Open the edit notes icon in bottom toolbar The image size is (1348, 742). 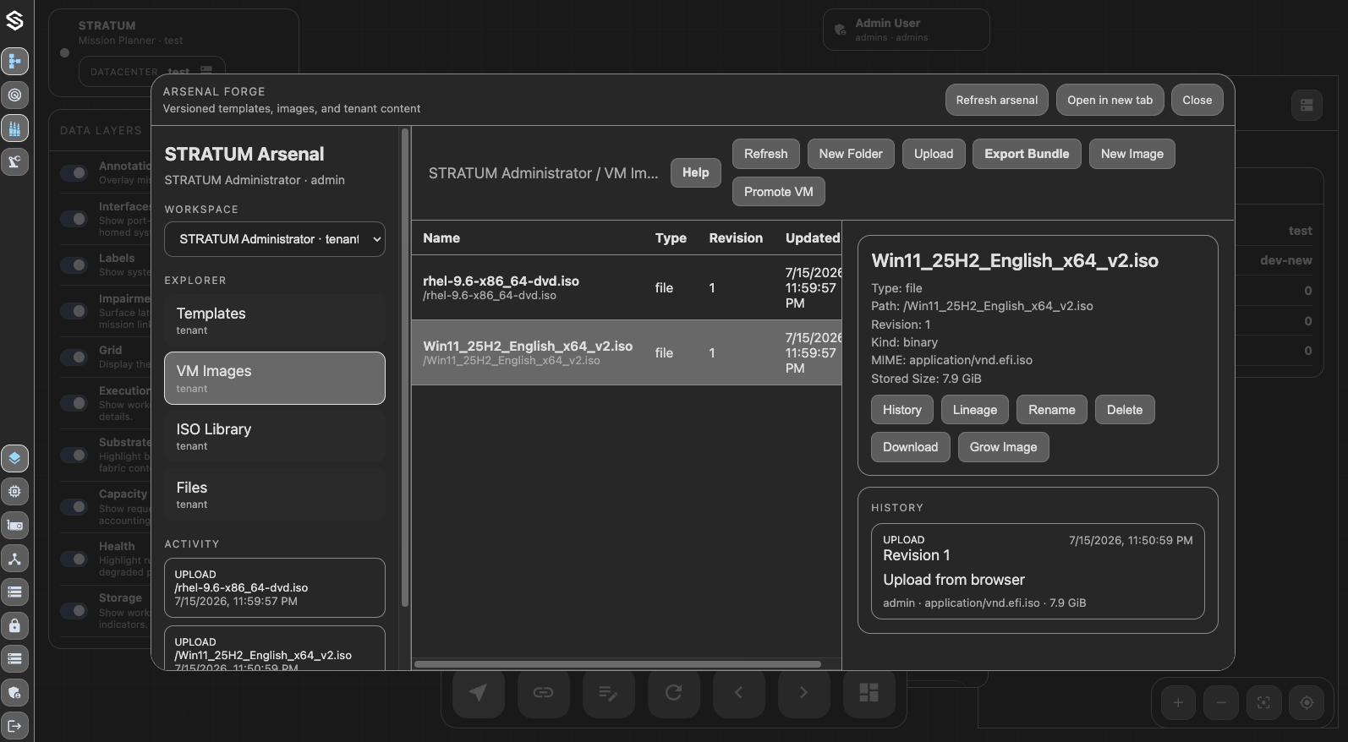tap(608, 693)
